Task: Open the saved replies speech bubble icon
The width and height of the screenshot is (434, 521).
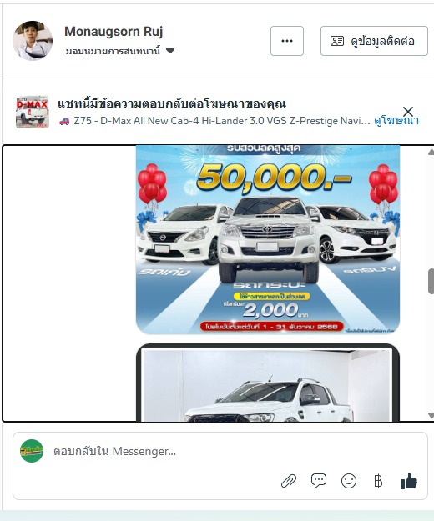Action: click(319, 481)
